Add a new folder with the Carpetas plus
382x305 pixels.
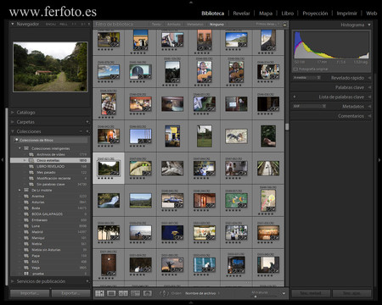87,122
